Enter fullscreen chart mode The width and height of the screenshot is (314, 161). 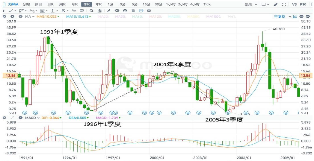284,4
